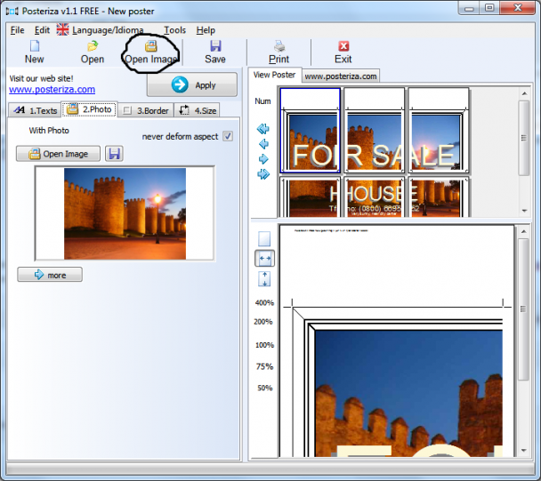Click the small save icon beside Open Image
541x481 pixels.
[114, 154]
